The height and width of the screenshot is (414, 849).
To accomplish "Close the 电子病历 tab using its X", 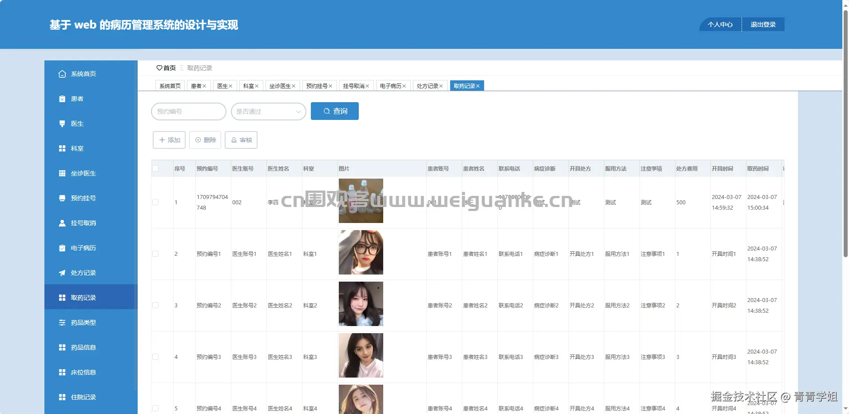I will click(x=404, y=86).
